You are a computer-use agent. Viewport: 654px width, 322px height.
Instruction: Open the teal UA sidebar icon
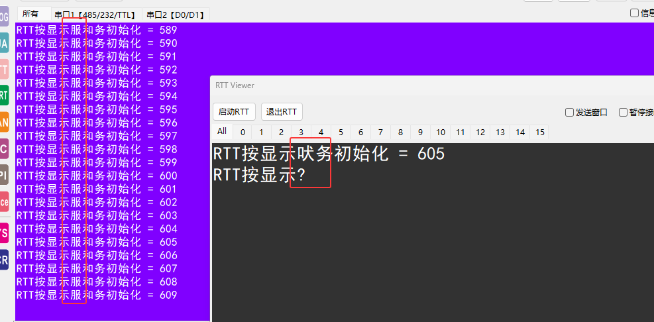[4, 42]
